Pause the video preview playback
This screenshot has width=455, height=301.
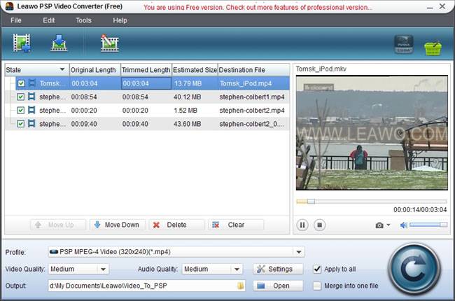[302, 225]
